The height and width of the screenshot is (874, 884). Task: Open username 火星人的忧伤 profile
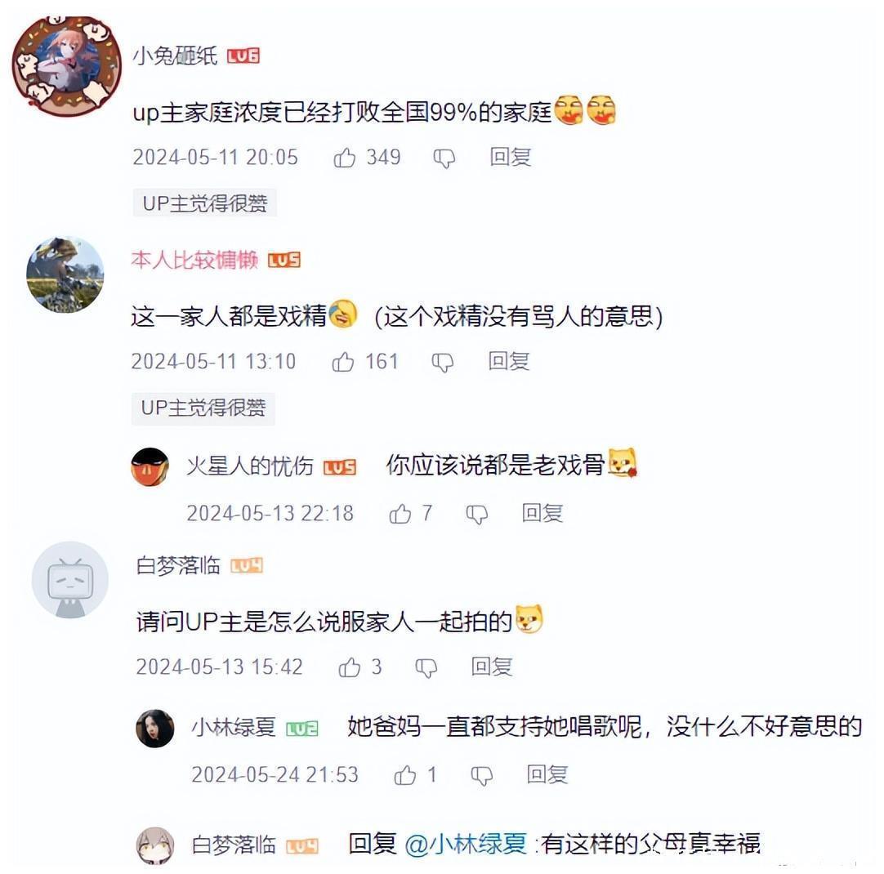[250, 466]
